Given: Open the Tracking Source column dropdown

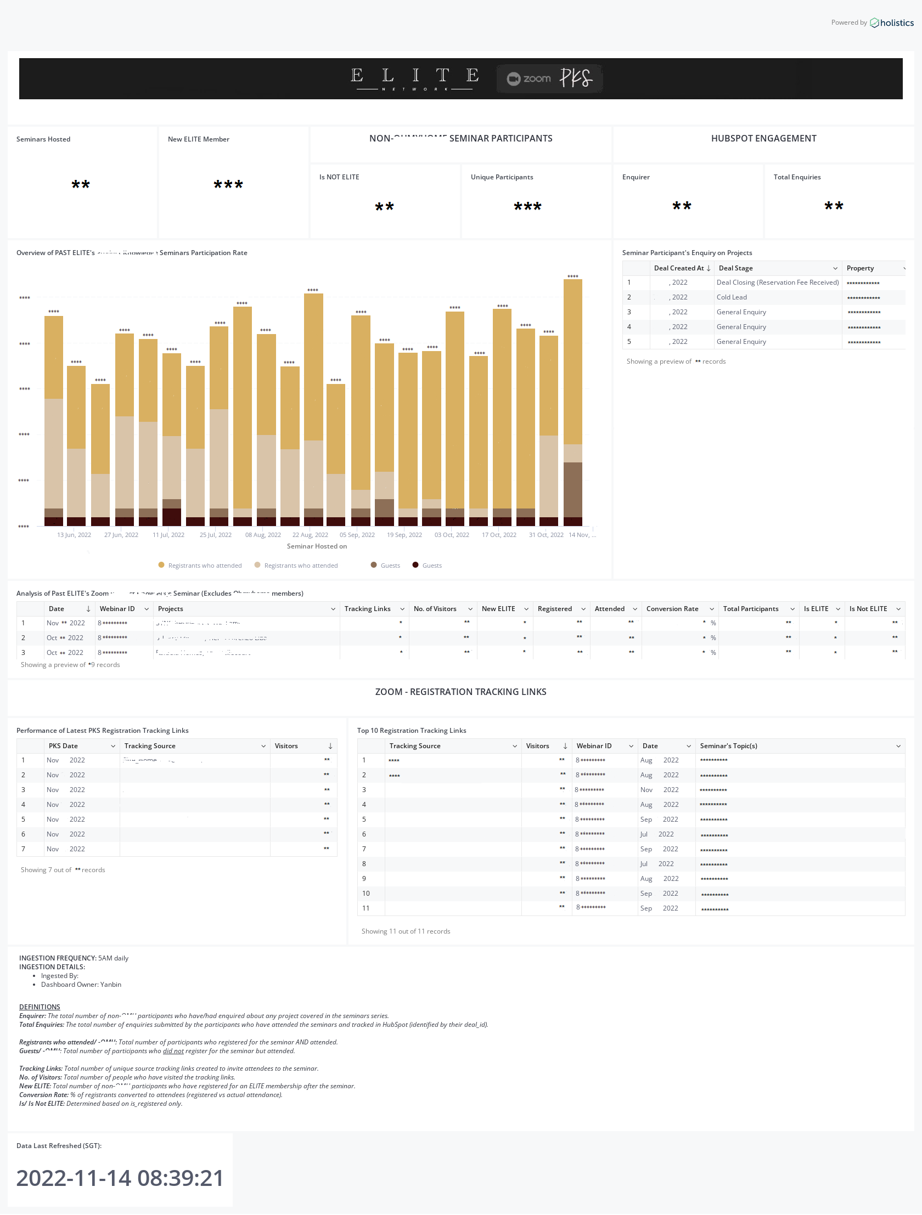Looking at the screenshot, I should pyautogui.click(x=263, y=745).
